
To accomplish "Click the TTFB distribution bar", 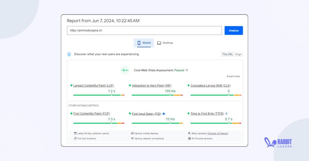I will click(216, 123).
